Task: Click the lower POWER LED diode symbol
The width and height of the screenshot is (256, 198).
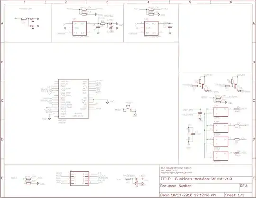Action: click(x=32, y=26)
